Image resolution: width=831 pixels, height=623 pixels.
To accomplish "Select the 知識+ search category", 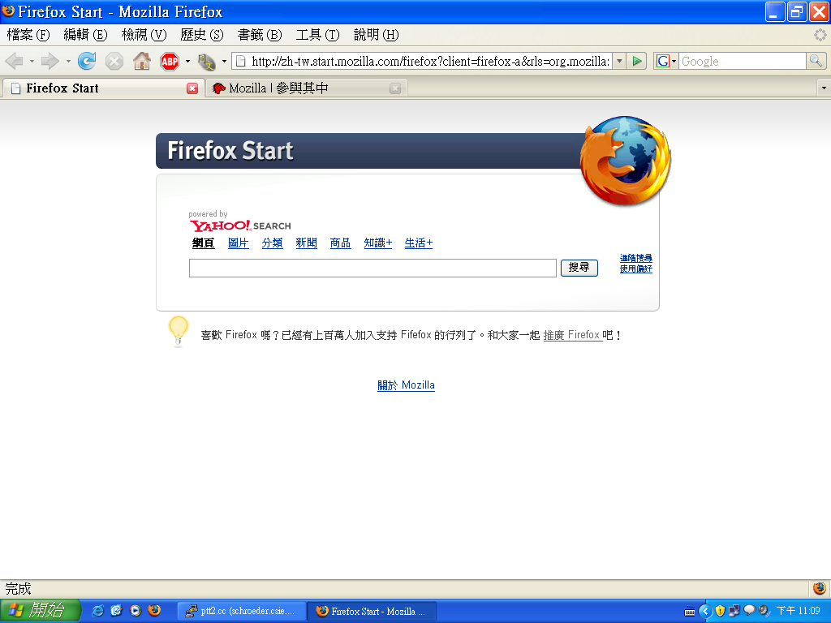I will point(378,243).
